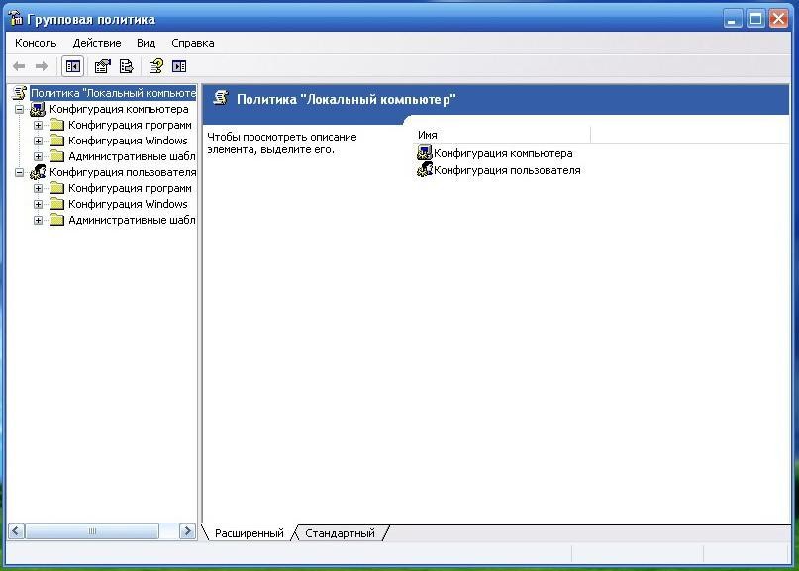Collapse the Конфигурация компьютера tree node
Viewport: 799px width, 571px height.
19,109
